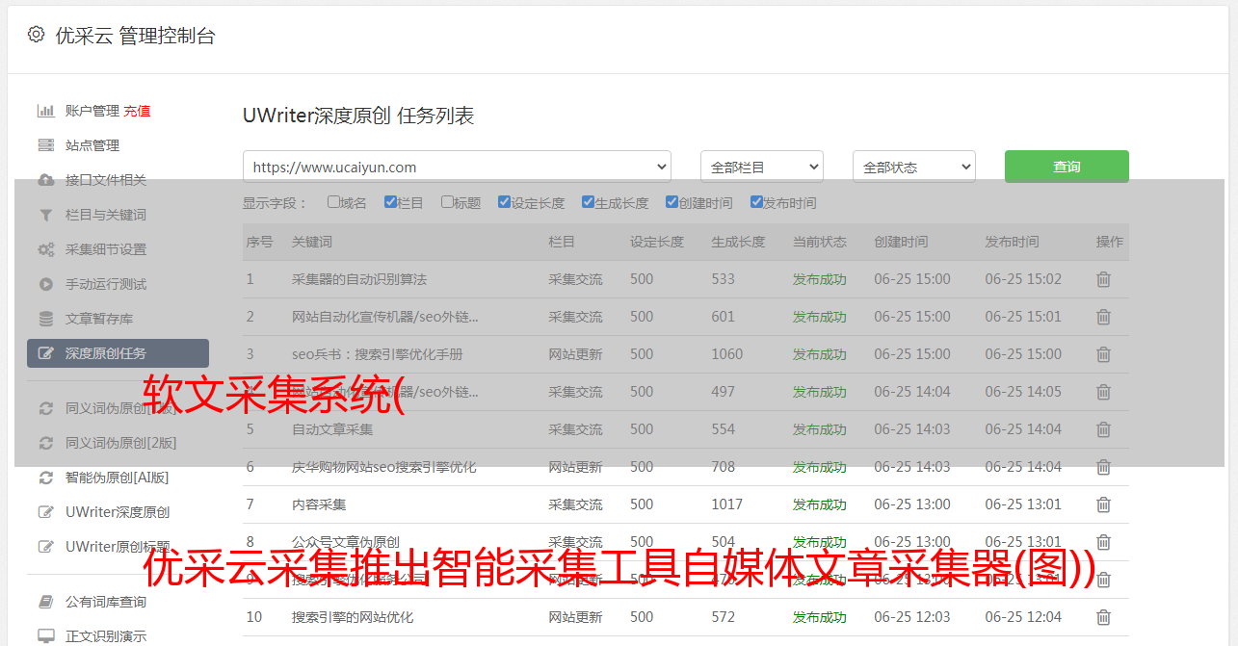This screenshot has width=1238, height=646.
Task: Click the refresh icon for 智能伪原创[AI版]
Action: (x=45, y=478)
